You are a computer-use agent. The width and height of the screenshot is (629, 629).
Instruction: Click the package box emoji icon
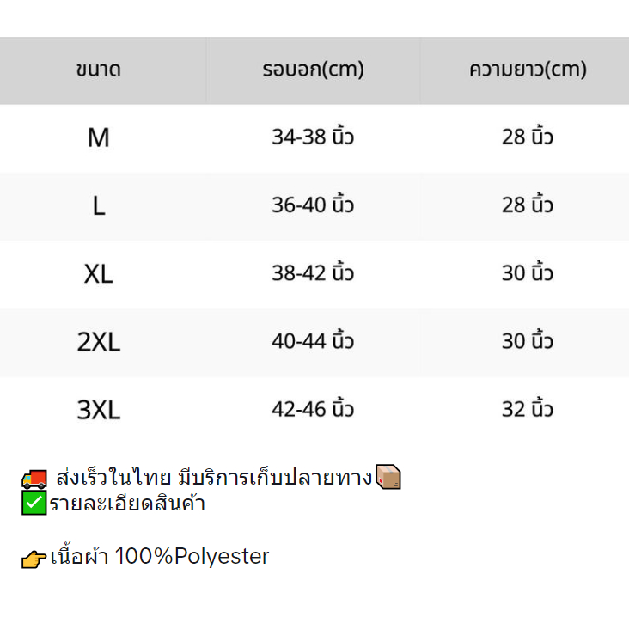(388, 477)
